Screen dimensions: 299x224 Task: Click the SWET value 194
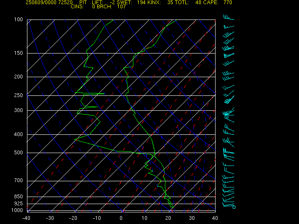pyautogui.click(x=141, y=2)
